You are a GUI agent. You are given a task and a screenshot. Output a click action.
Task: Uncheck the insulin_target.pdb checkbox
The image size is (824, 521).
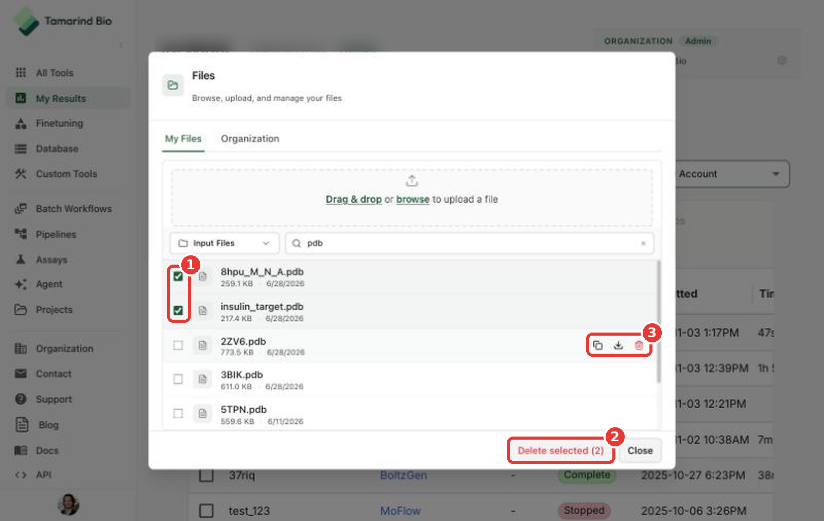[178, 310]
